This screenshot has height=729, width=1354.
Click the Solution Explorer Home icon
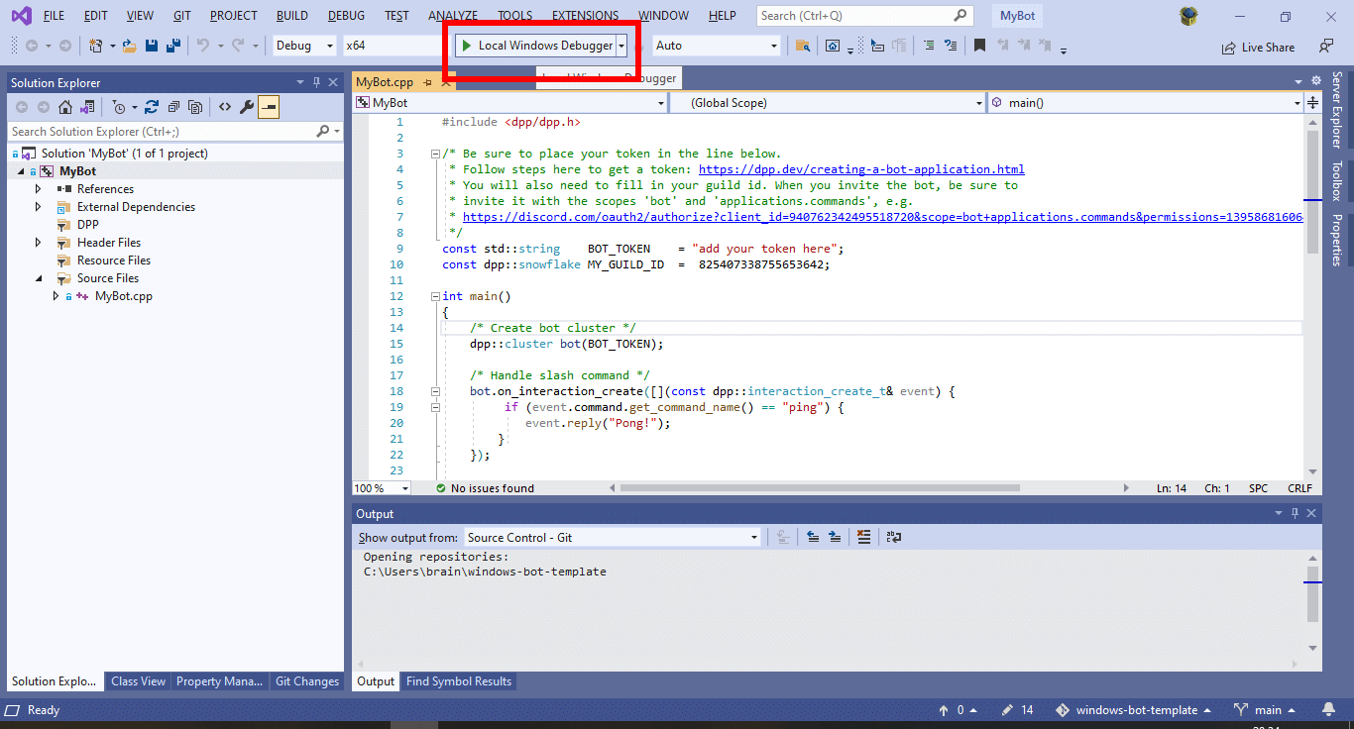[x=65, y=107]
